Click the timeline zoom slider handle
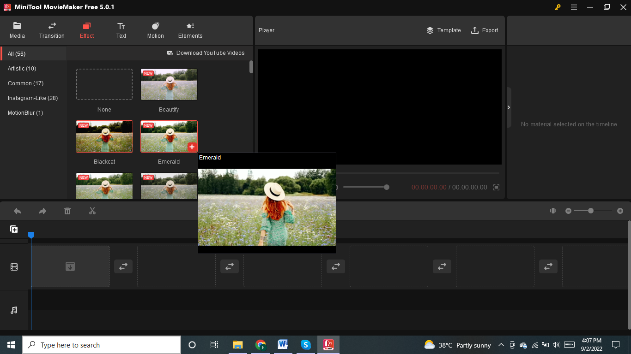Screen dimensions: 631x354 (x=590, y=211)
